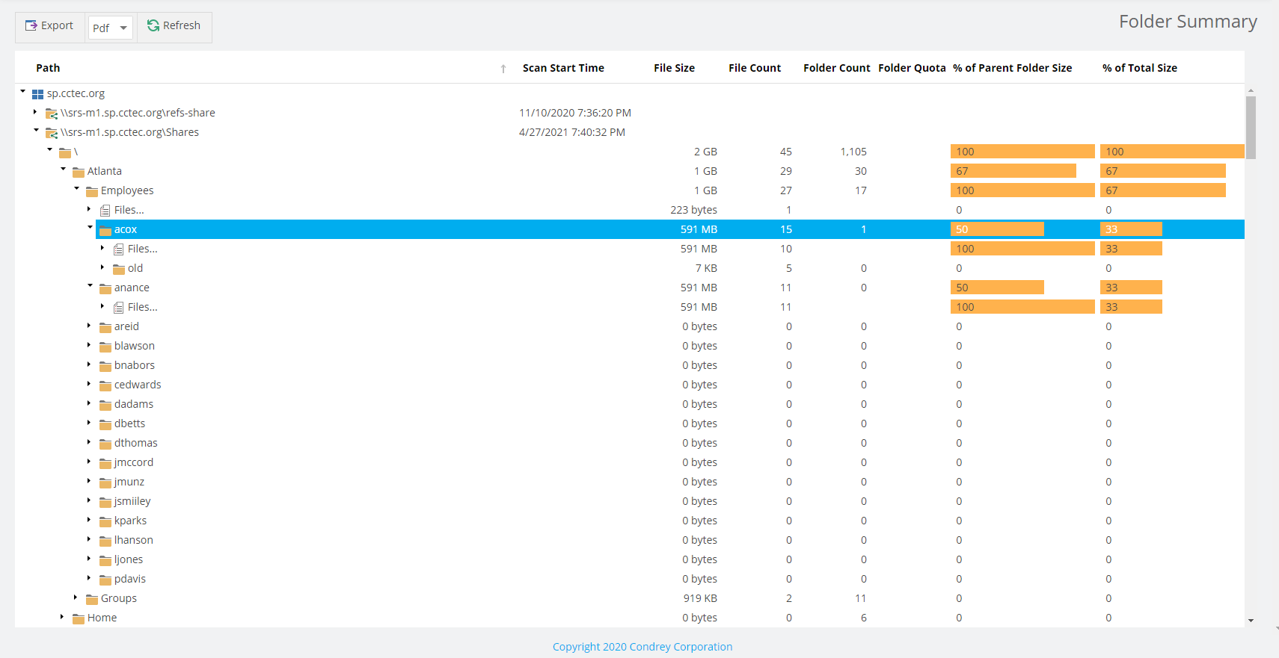Open the Pdf export format dropdown
1279x658 pixels.
coord(111,28)
